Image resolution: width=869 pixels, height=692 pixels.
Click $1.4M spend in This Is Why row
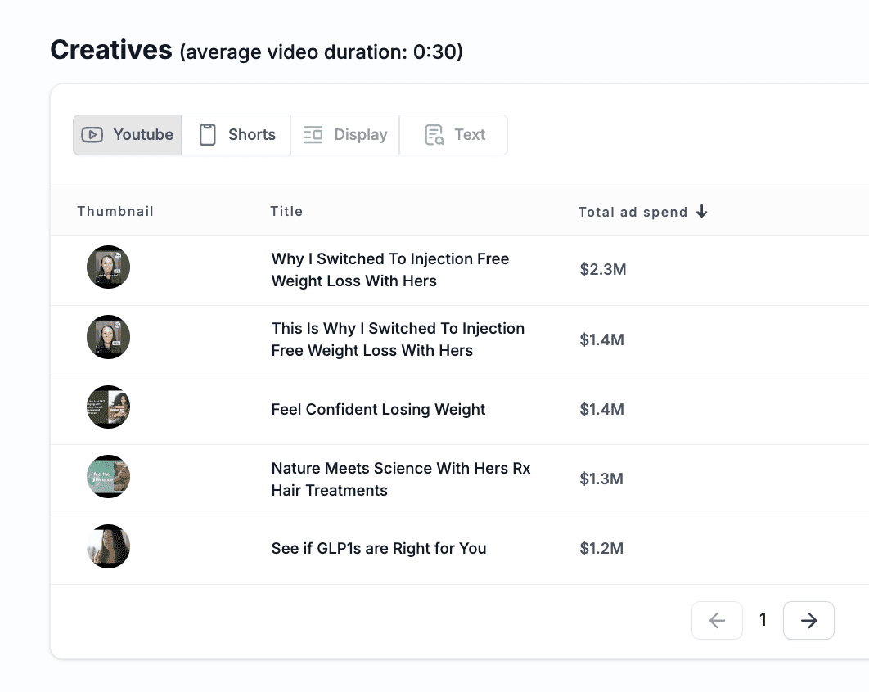click(x=602, y=339)
